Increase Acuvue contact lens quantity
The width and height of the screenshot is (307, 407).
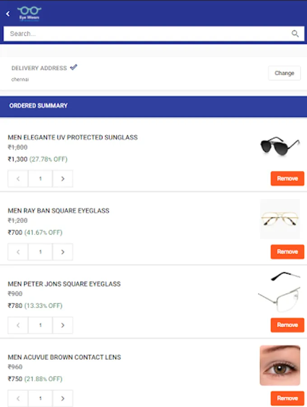63,398
